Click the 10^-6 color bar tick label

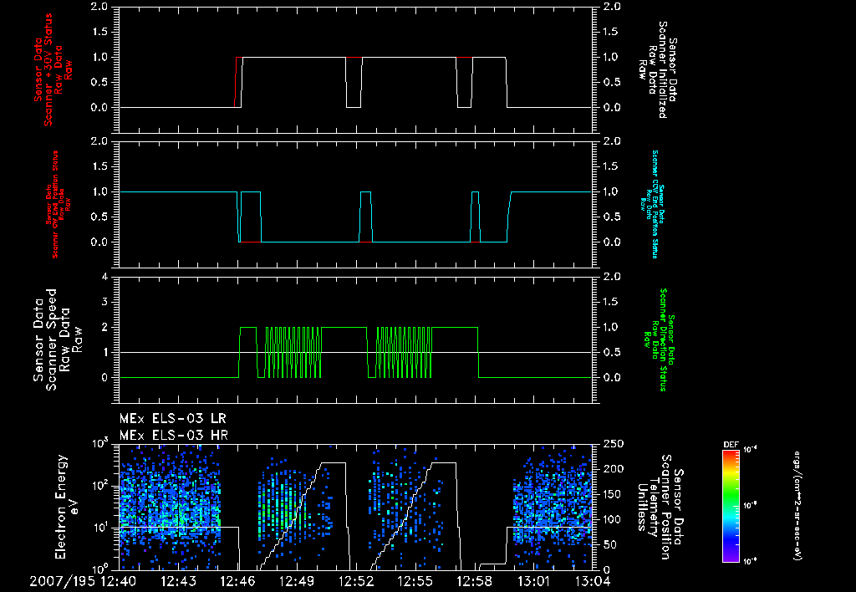pos(751,561)
